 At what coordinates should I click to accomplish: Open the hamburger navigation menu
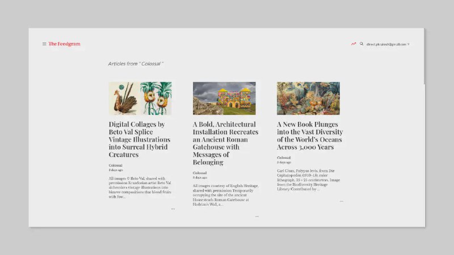(x=44, y=44)
